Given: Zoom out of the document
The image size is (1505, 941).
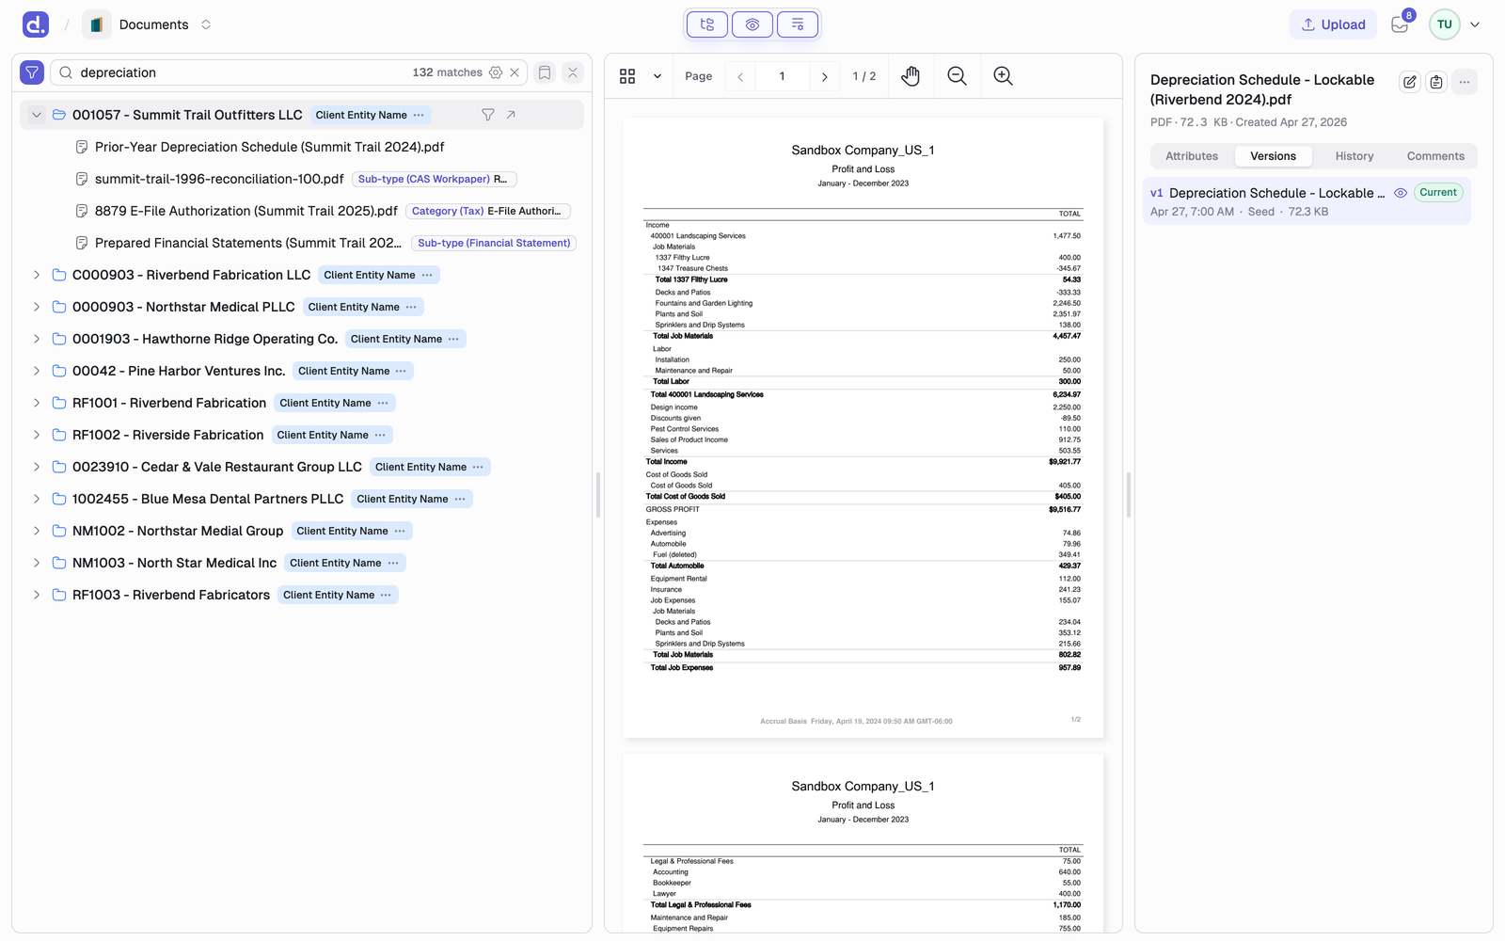Looking at the screenshot, I should (957, 76).
